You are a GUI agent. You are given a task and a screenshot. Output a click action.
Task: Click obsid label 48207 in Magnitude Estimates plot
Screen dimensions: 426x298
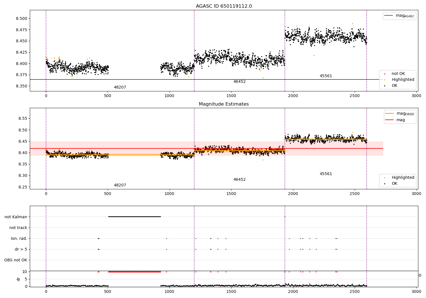point(120,185)
